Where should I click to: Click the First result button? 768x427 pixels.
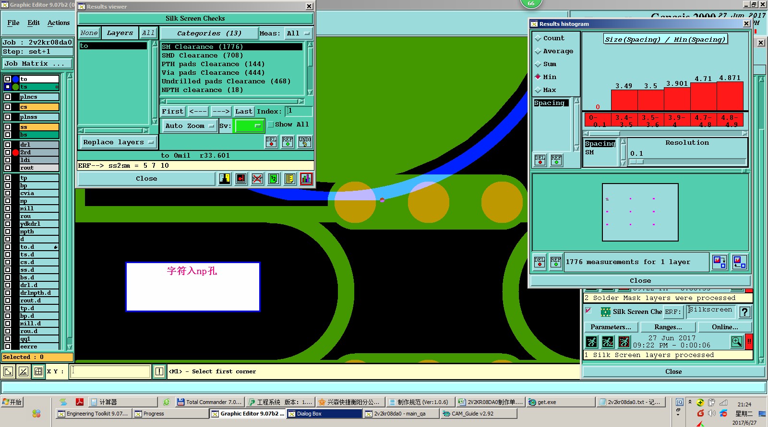(172, 112)
